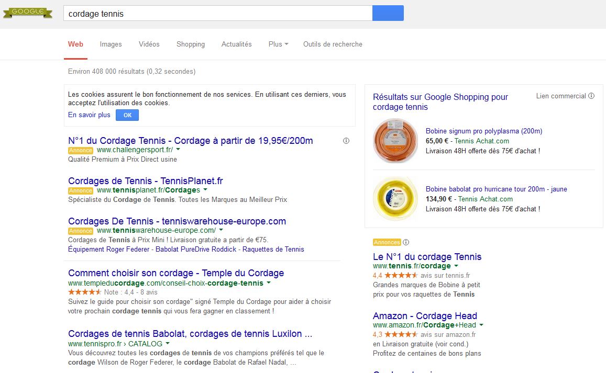
Task: Open Amazon - Cordage Head ad
Action: point(425,316)
